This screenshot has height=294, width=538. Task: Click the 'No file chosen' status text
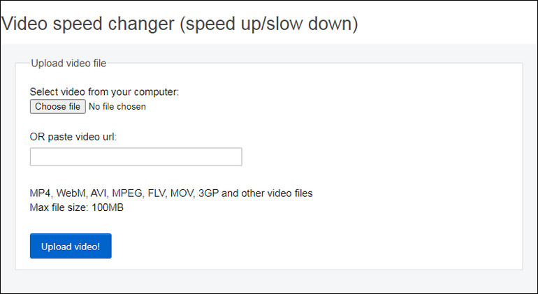[x=117, y=107]
